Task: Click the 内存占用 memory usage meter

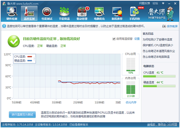Action: click(x=131, y=88)
